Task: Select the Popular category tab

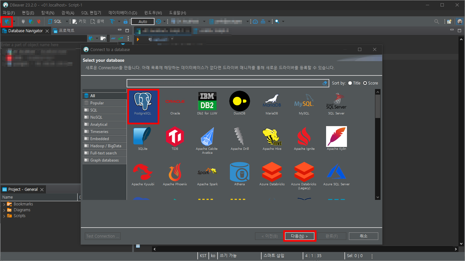Action: (x=104, y=103)
